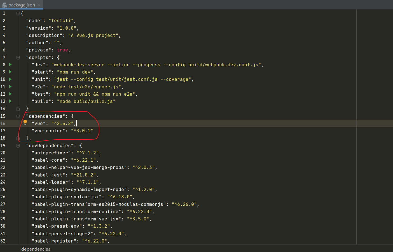Click the "dependencies" key on line 15
This screenshot has width=393, height=252.
(x=46, y=116)
